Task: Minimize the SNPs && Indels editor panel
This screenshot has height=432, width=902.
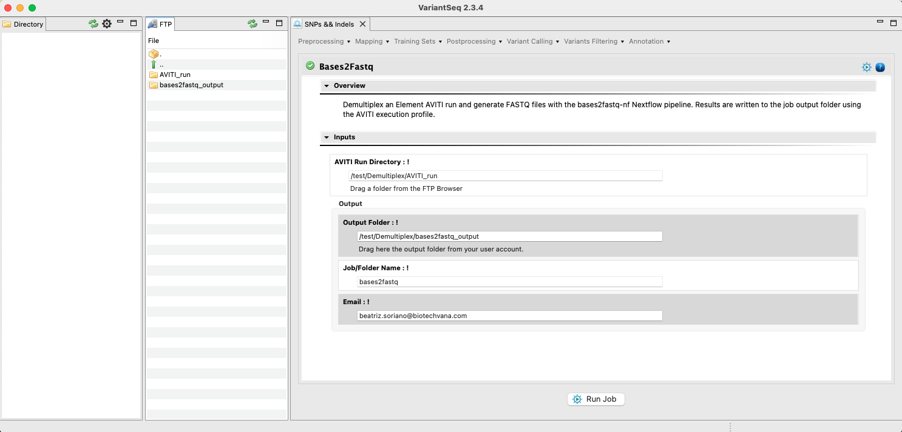Action: pos(880,22)
